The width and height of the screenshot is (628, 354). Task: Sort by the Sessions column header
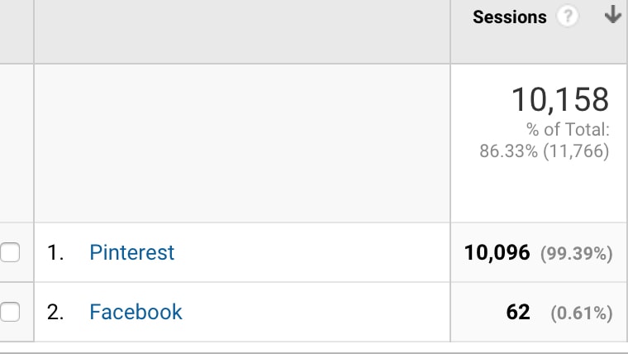click(x=510, y=17)
